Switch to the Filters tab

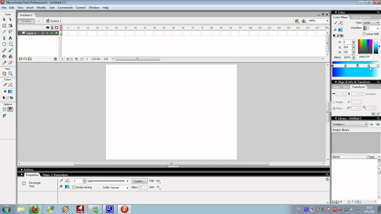(x=46, y=175)
